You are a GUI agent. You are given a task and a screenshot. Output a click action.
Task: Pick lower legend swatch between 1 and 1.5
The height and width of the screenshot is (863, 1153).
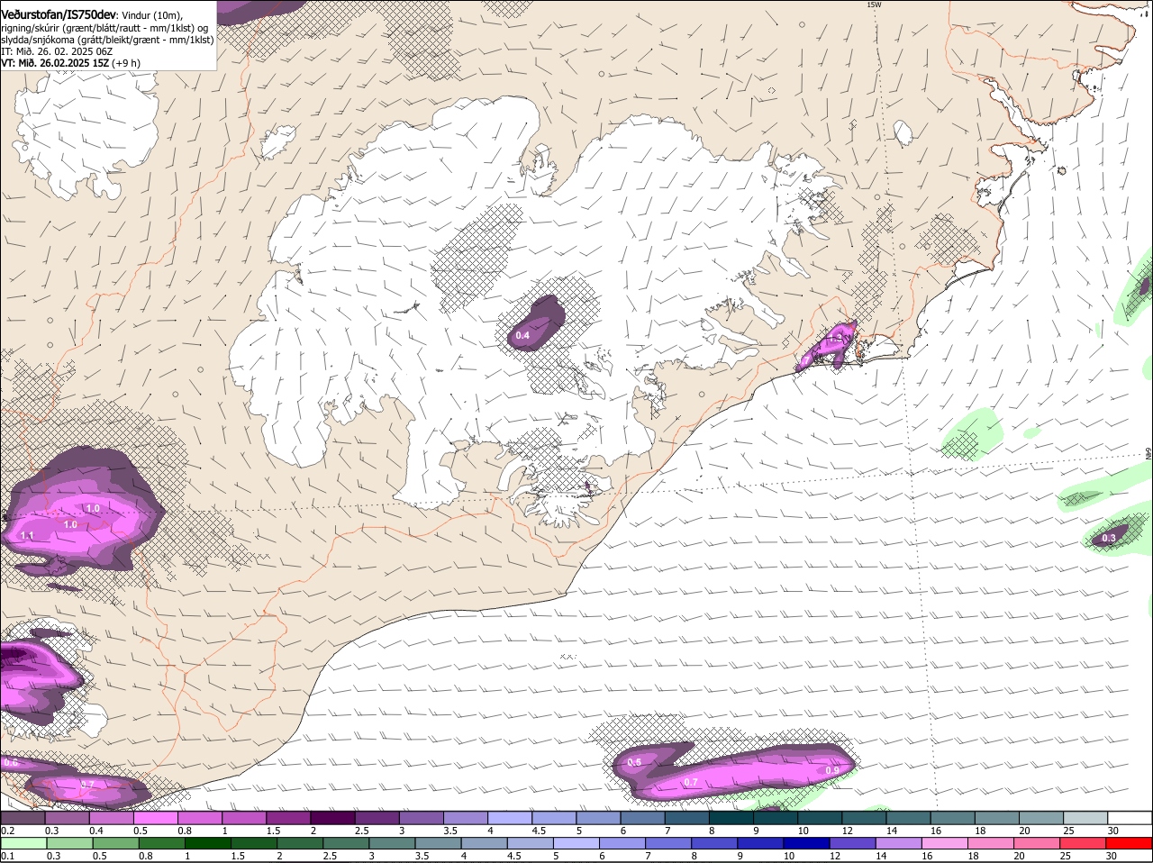click(x=209, y=843)
